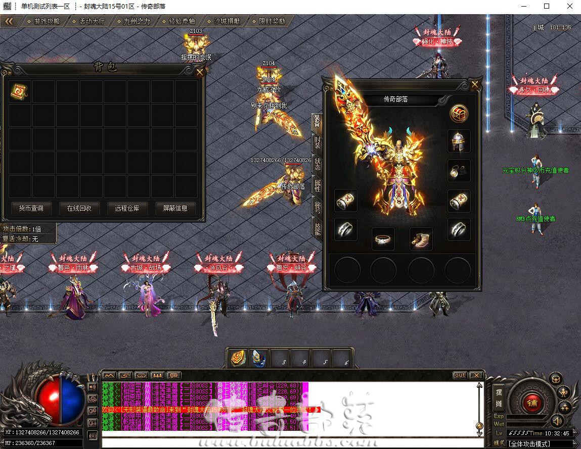
Task: Click the sparkle icon beside the 铺 orb
Action: (564, 407)
